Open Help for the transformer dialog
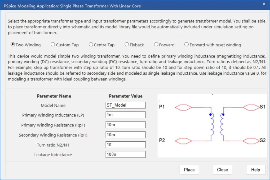This screenshot has width=270, height=180. point(255,170)
